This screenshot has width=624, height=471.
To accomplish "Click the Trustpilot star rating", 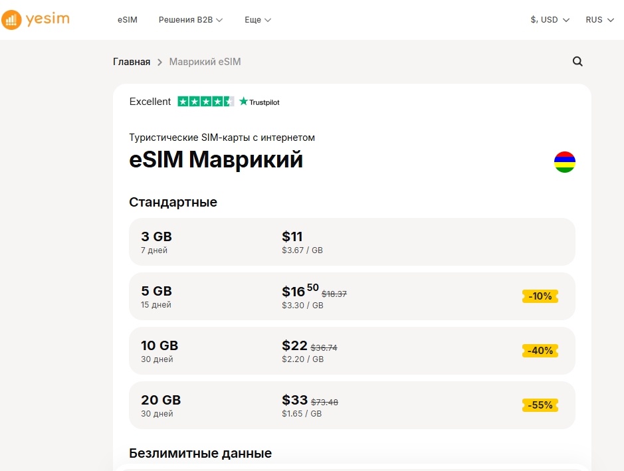I will click(x=206, y=102).
